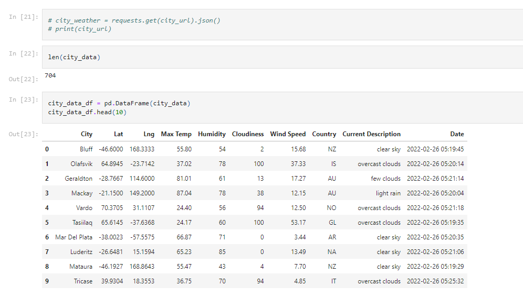This screenshot has height=297, width=523.
Task: Click wind speed value 37.33
Action: pos(298,164)
